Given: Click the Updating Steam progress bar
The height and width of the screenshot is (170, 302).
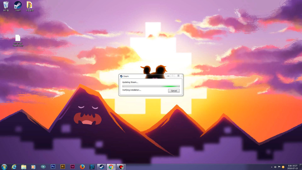Looking at the screenshot, I should pos(151,86).
